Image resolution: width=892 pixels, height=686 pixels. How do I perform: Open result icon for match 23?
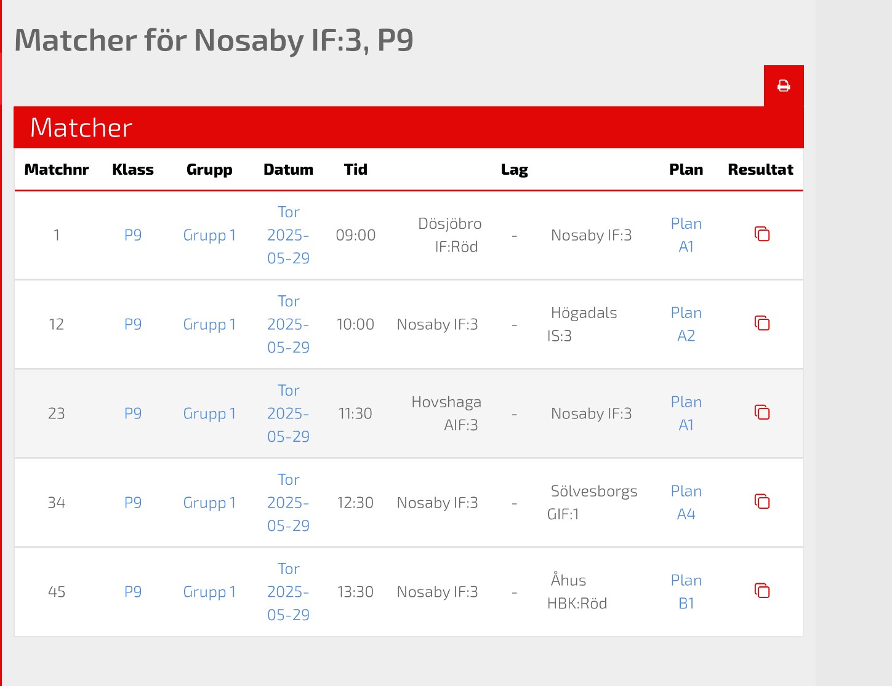click(x=762, y=413)
